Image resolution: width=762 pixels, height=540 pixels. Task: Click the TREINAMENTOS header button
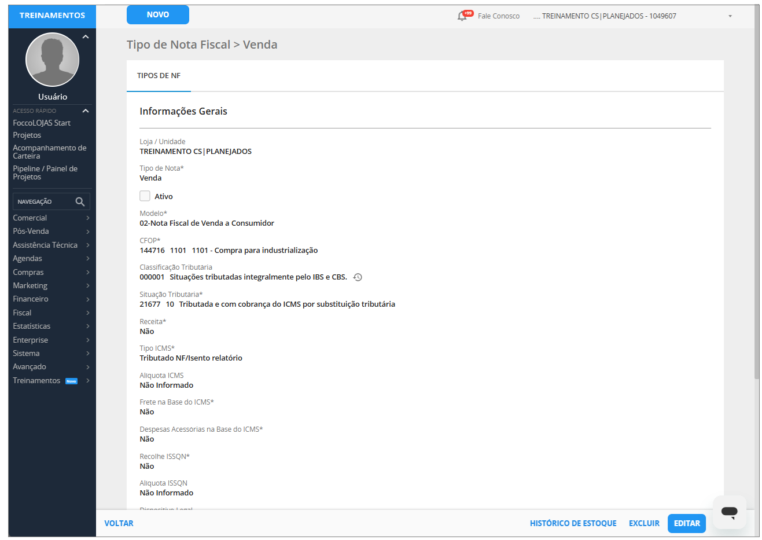pos(52,15)
